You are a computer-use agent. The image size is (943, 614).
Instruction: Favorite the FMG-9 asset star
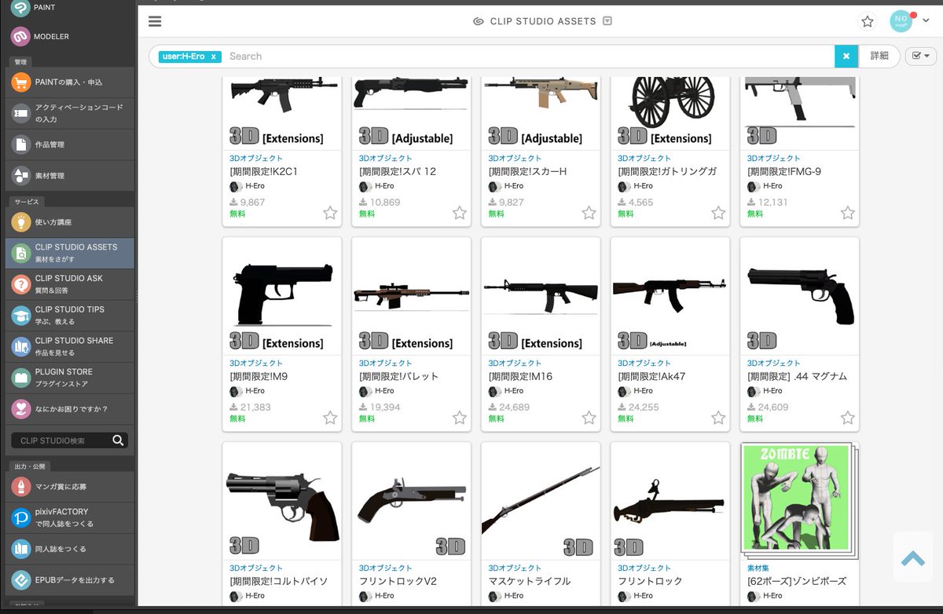(x=847, y=213)
